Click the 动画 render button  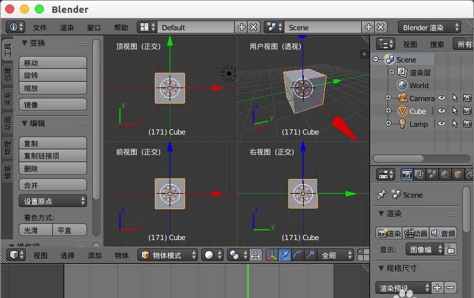[416, 233]
